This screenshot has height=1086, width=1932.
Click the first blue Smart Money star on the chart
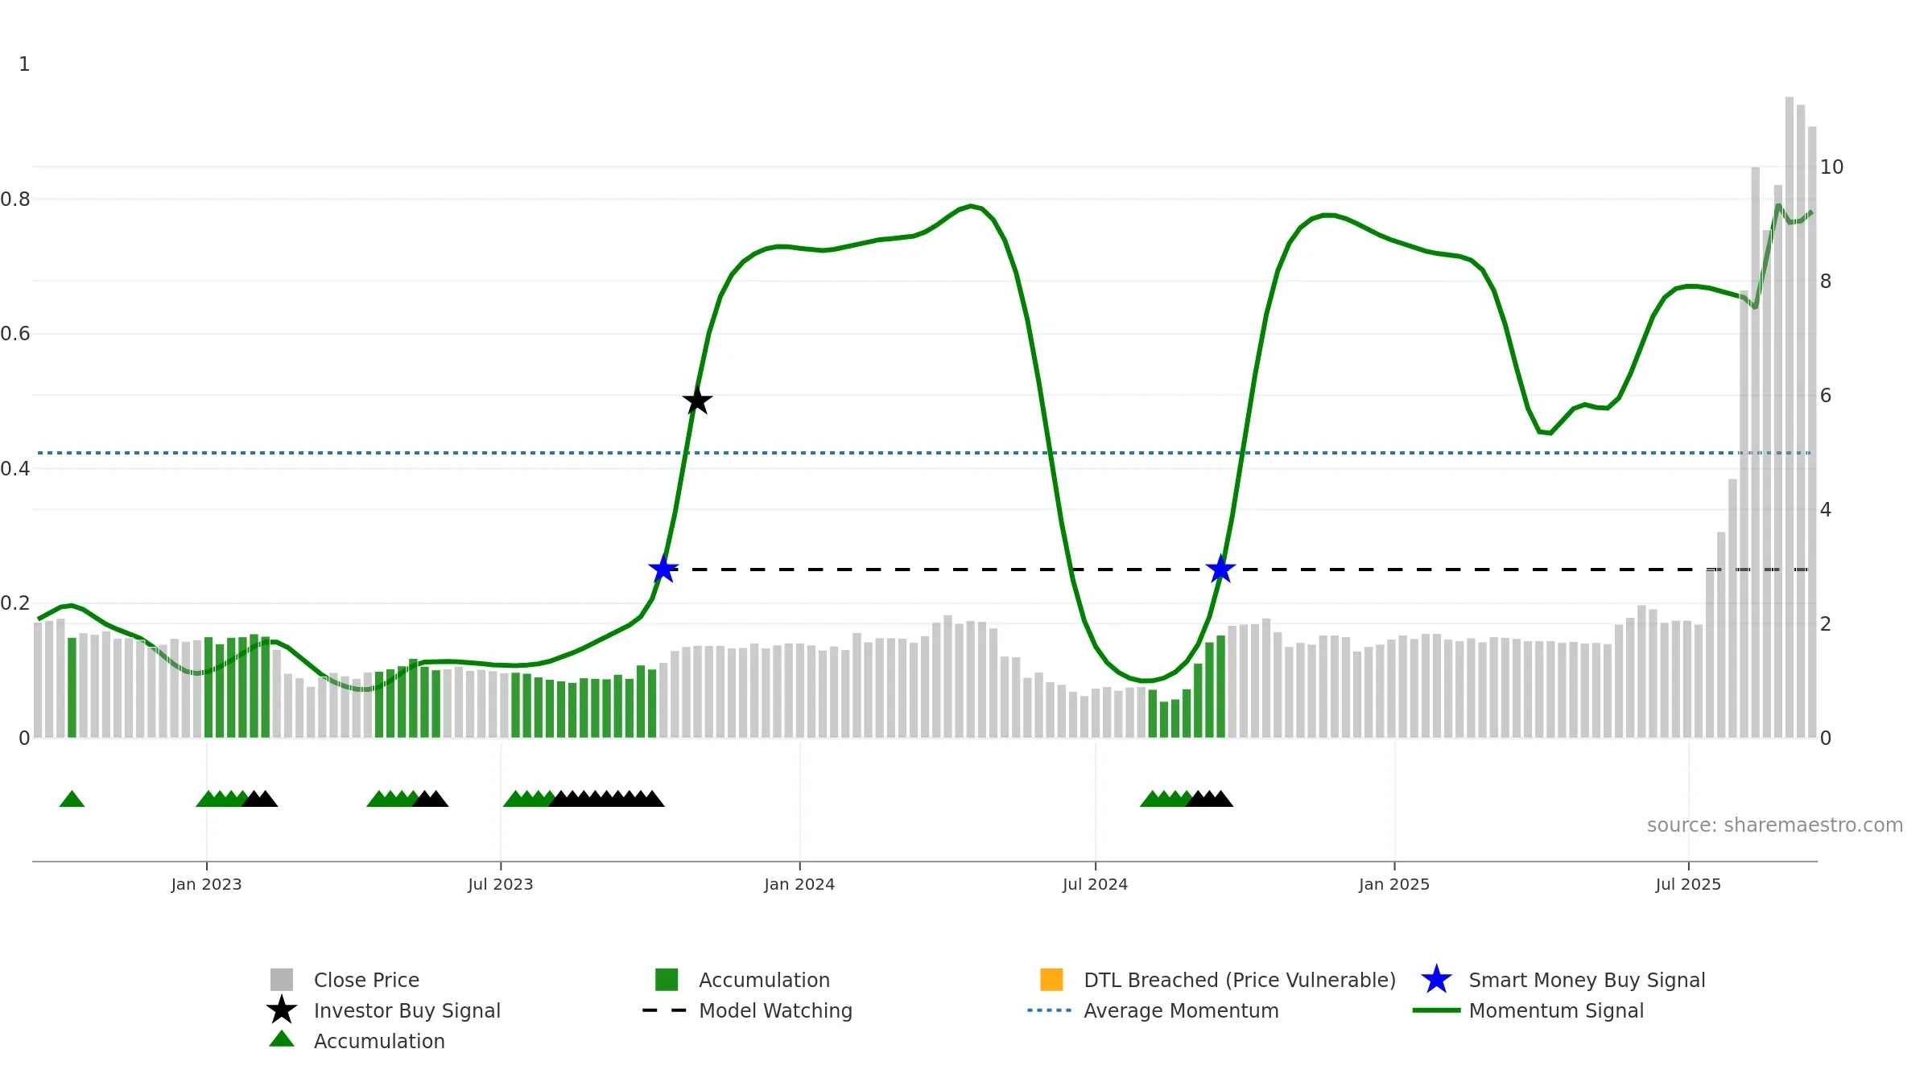[x=663, y=569]
